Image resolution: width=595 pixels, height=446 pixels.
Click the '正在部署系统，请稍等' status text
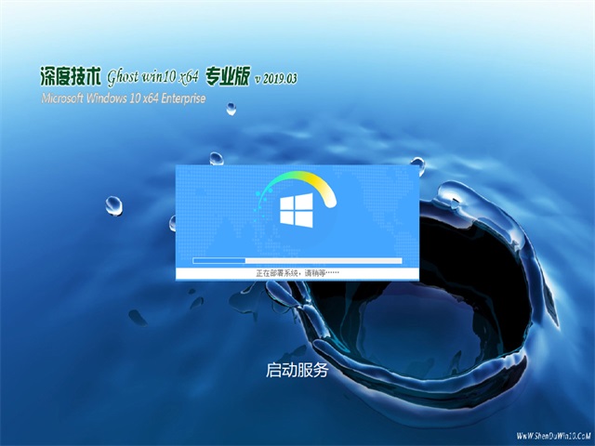click(297, 273)
